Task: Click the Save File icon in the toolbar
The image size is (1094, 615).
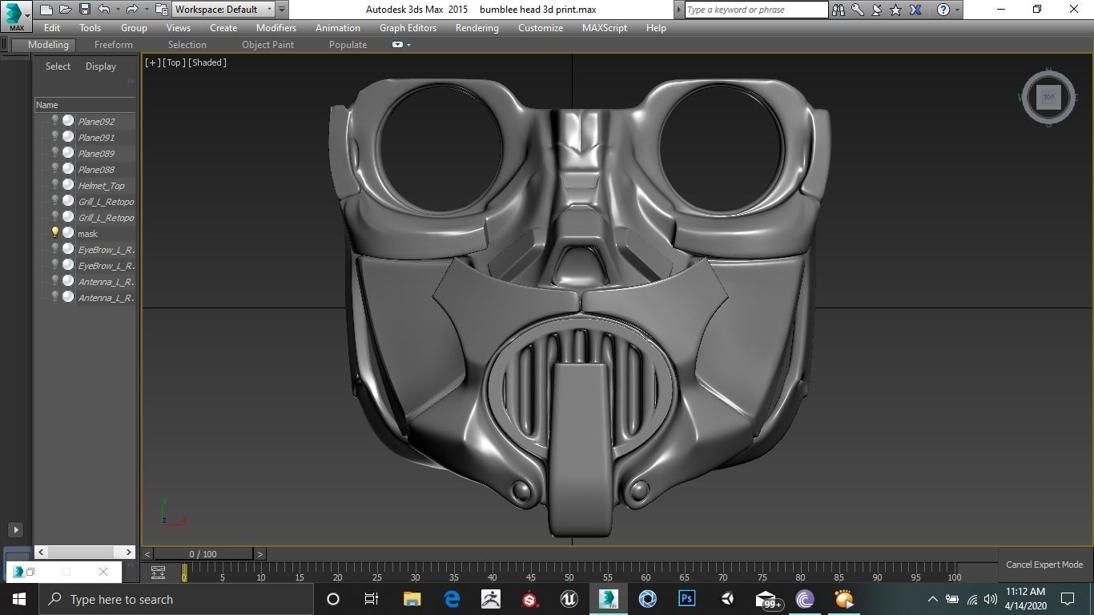Action: [x=84, y=10]
